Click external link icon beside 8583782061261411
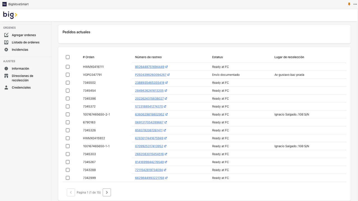 tap(165, 130)
